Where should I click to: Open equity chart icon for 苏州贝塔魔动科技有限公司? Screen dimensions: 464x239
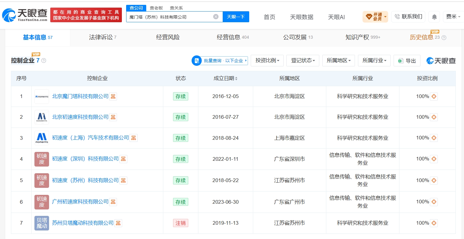118,223
